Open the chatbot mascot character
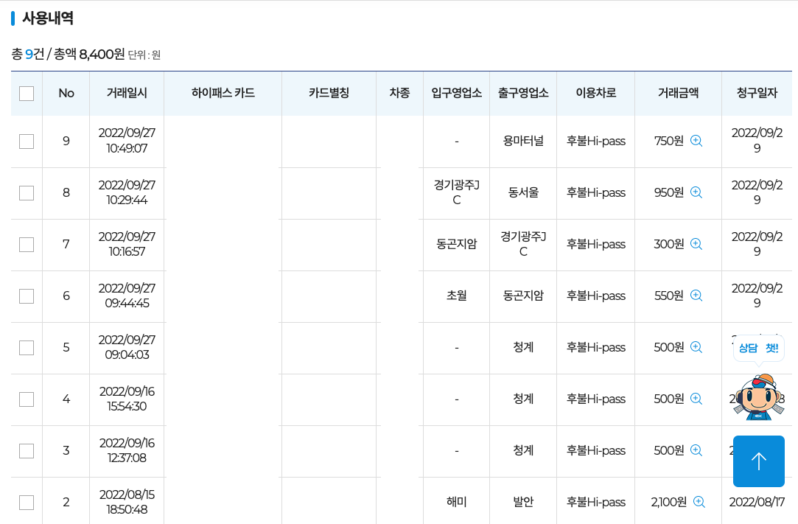This screenshot has width=798, height=524. 758,399
